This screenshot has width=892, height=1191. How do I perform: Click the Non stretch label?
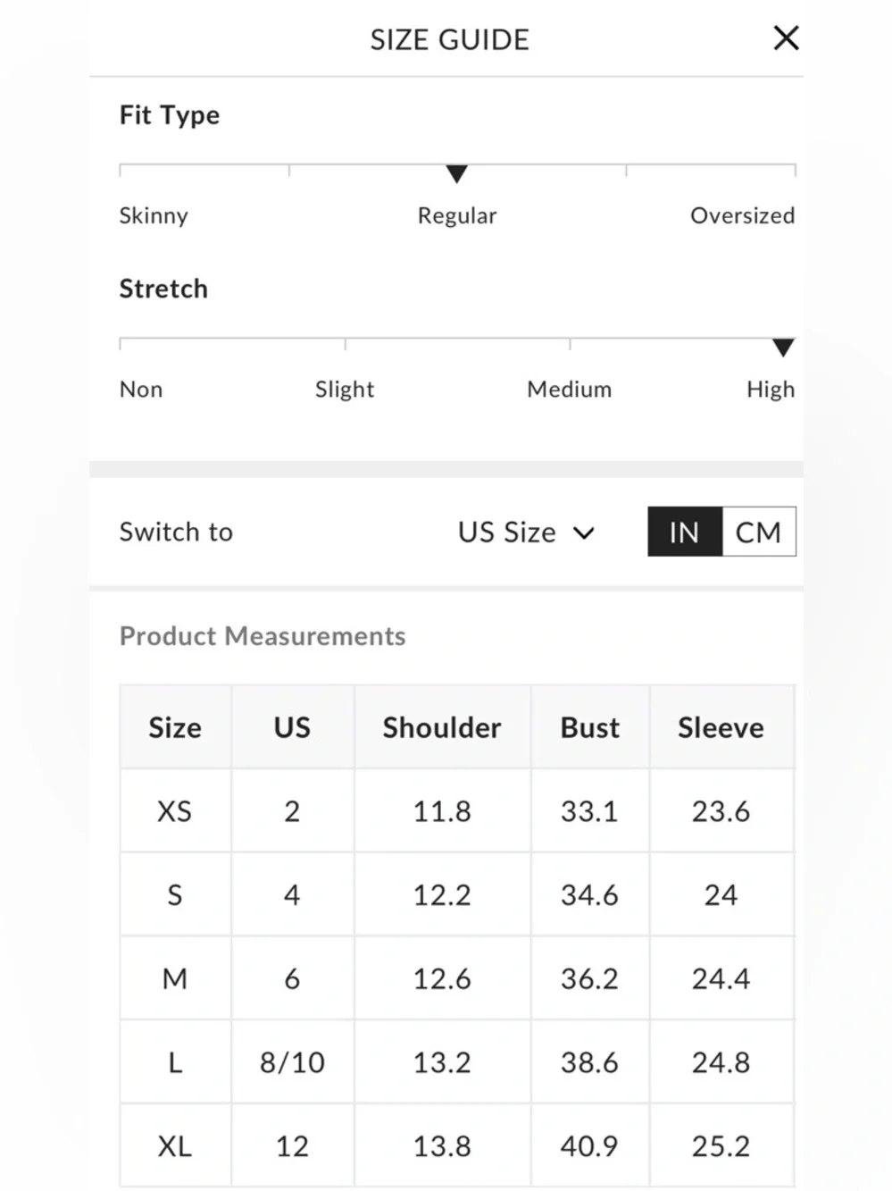pos(141,390)
